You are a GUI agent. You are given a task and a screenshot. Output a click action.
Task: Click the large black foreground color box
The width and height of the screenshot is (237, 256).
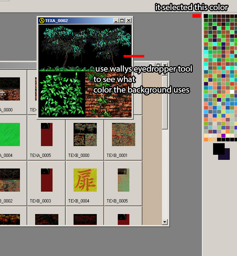(219, 149)
